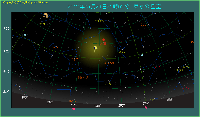The height and width of the screenshot is (117, 200).
Task: Click the つるちゃんのプラネタリウム for Windows title
Action: [x=25, y=3]
